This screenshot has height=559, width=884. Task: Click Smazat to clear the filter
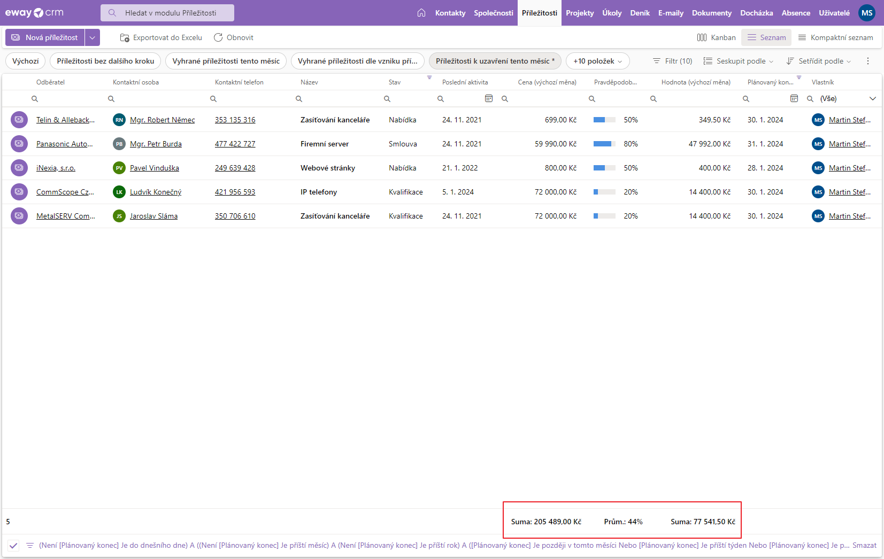[x=864, y=546]
